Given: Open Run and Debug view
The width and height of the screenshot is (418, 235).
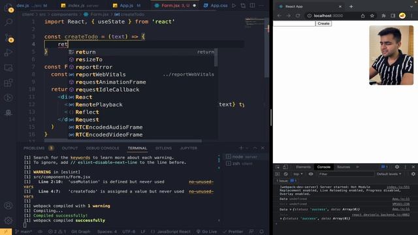Looking at the screenshot, I should (x=8, y=52).
